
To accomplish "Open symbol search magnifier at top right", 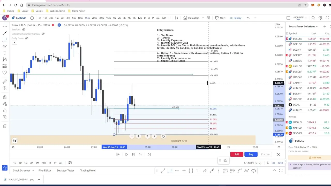I will point(313,18).
